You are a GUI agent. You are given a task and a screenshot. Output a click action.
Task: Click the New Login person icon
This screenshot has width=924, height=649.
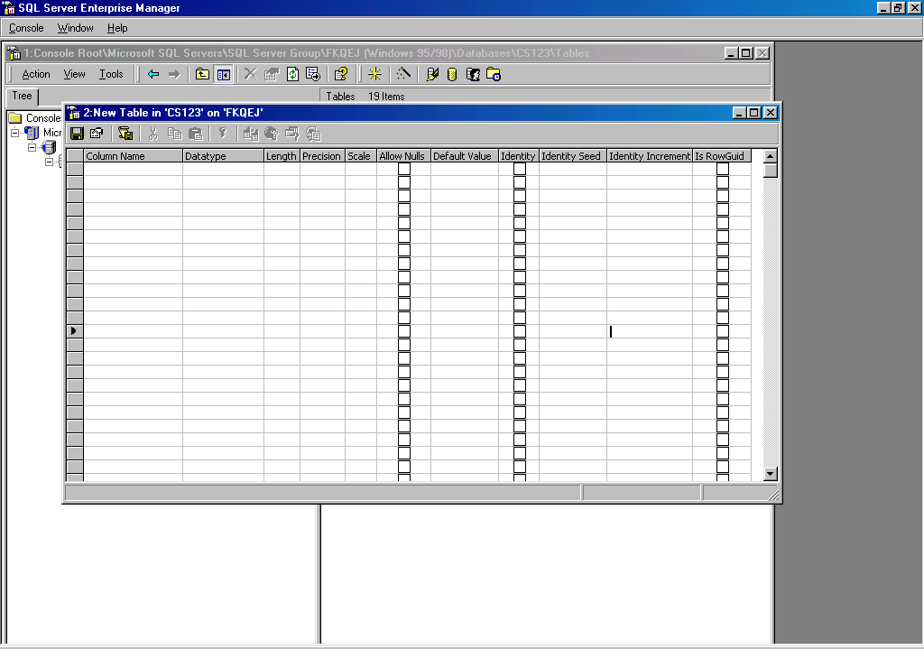click(473, 74)
